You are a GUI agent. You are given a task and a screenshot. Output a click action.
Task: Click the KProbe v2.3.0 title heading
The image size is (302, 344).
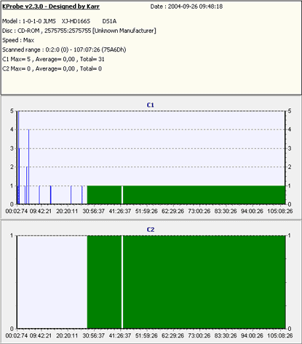[x=51, y=7]
